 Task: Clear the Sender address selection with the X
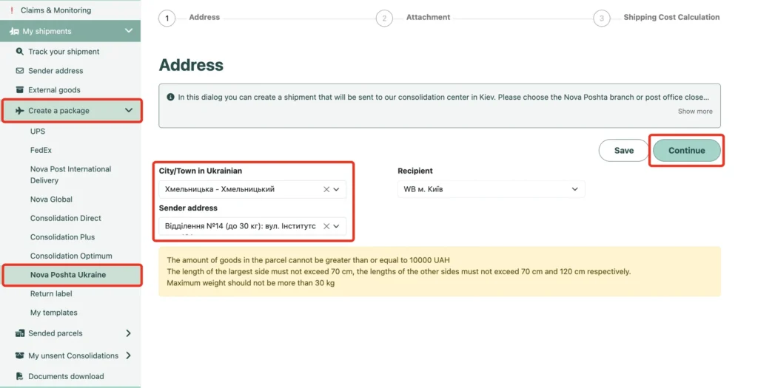pyautogui.click(x=326, y=226)
